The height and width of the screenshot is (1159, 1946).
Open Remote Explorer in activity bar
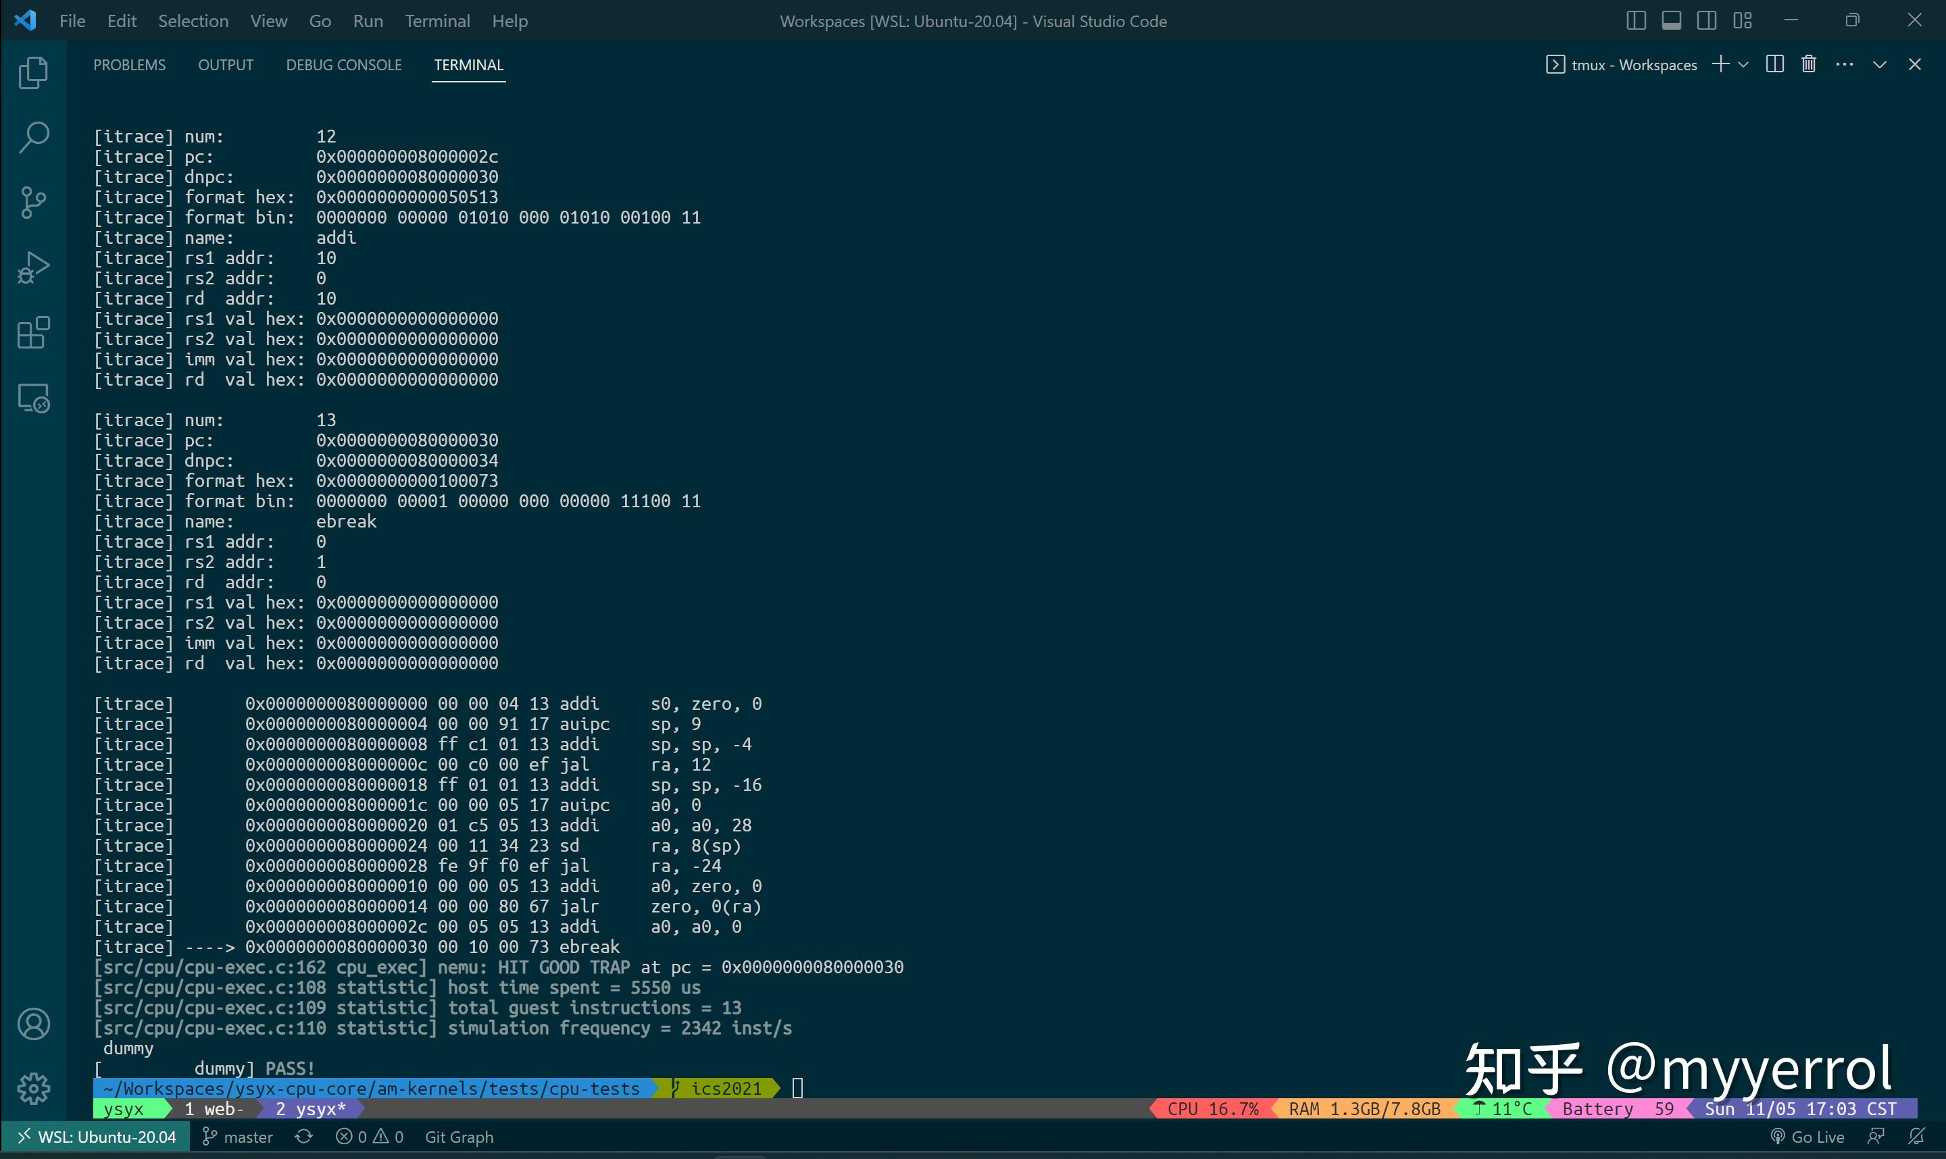click(x=33, y=398)
